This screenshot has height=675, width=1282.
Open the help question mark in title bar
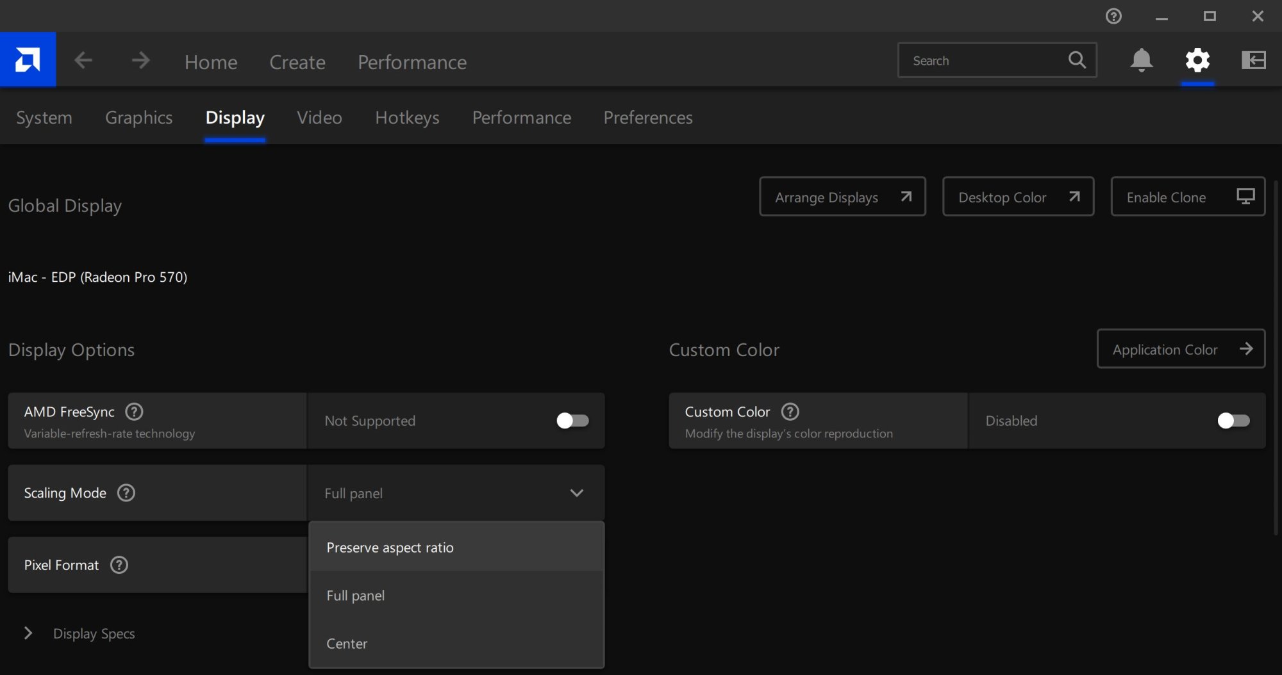[x=1113, y=16]
